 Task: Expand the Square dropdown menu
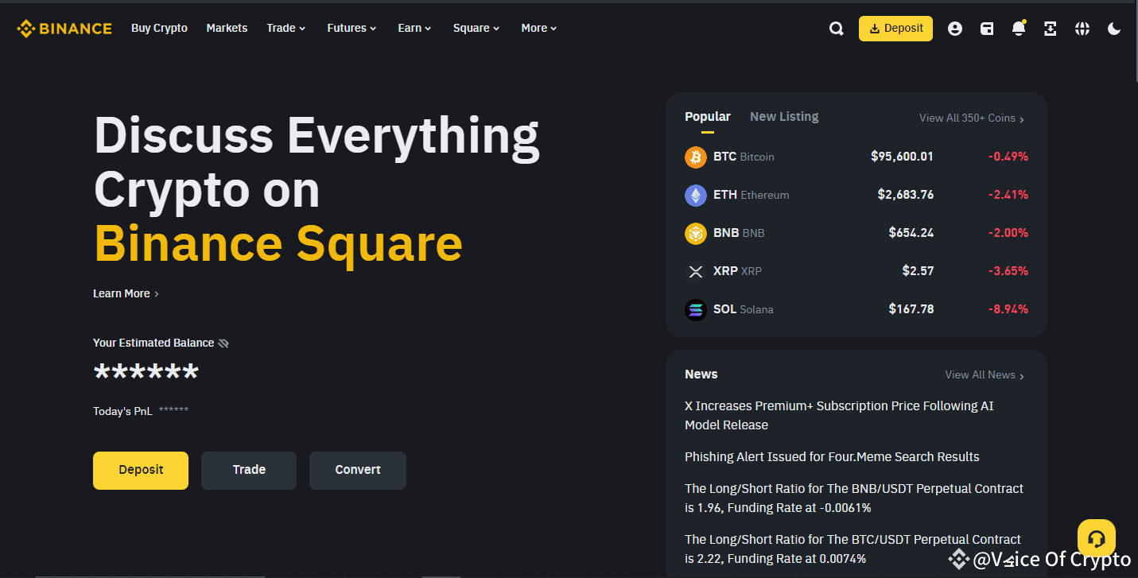click(476, 28)
